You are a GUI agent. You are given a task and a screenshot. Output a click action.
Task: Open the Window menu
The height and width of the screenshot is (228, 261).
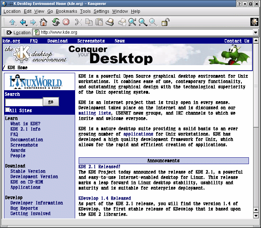click(x=120, y=11)
